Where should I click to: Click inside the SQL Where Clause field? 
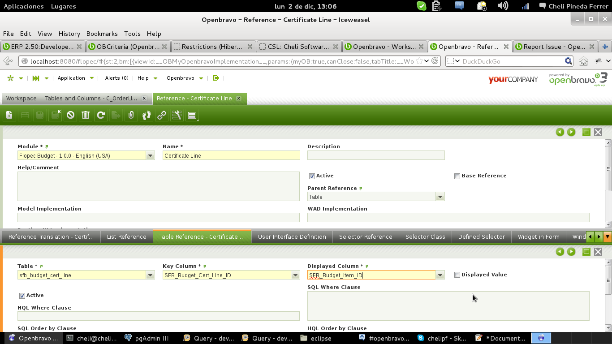(x=448, y=306)
